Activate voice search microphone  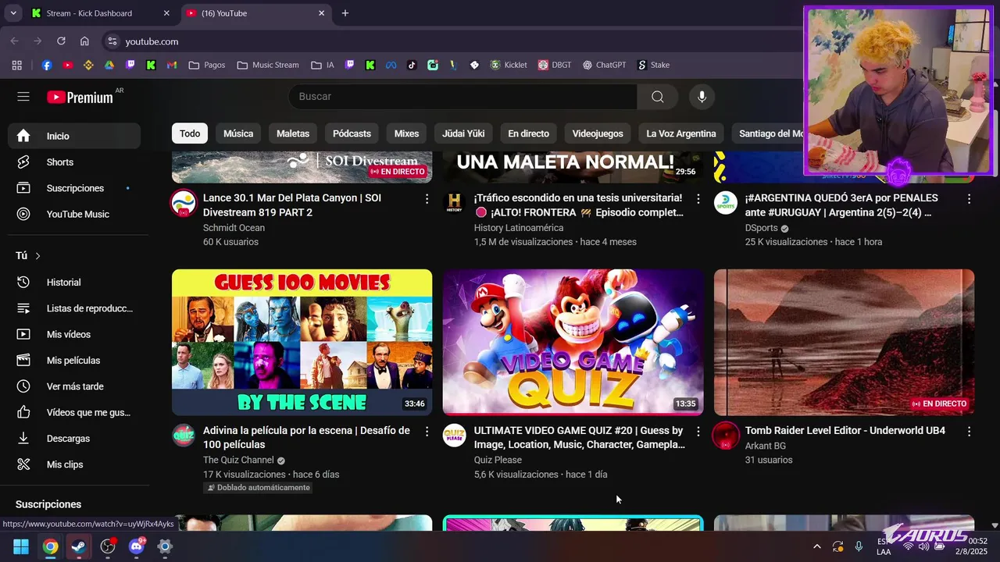702,97
